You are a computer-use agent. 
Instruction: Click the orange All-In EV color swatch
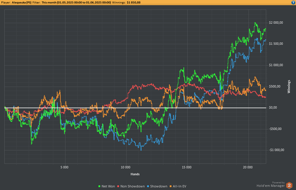click(171, 186)
